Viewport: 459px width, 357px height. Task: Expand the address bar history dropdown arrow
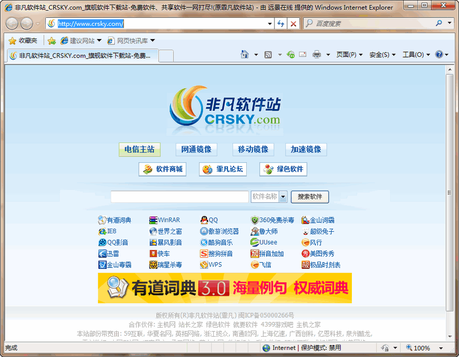pyautogui.click(x=269, y=23)
